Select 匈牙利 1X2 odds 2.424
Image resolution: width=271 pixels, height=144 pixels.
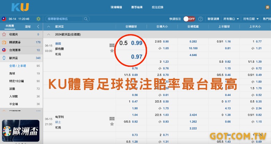pos(193,115)
